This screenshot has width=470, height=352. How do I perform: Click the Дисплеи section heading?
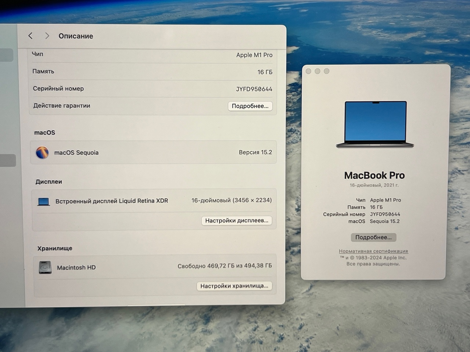click(x=49, y=181)
